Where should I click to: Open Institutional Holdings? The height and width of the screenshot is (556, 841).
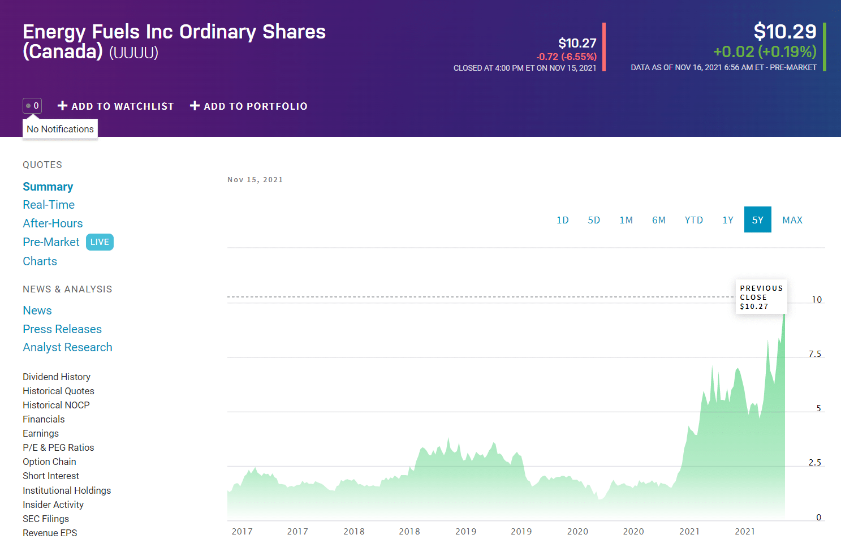[67, 490]
